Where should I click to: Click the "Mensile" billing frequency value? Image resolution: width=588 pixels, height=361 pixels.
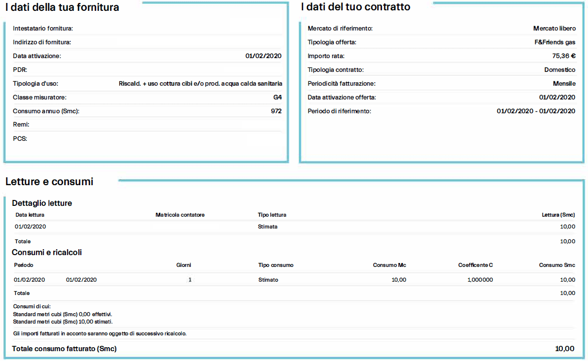point(563,84)
